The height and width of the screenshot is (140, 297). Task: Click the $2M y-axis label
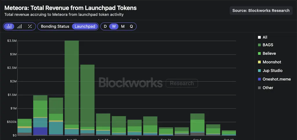pos(14,81)
